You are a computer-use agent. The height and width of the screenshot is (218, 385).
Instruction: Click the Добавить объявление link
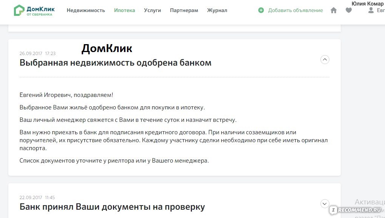(295, 10)
